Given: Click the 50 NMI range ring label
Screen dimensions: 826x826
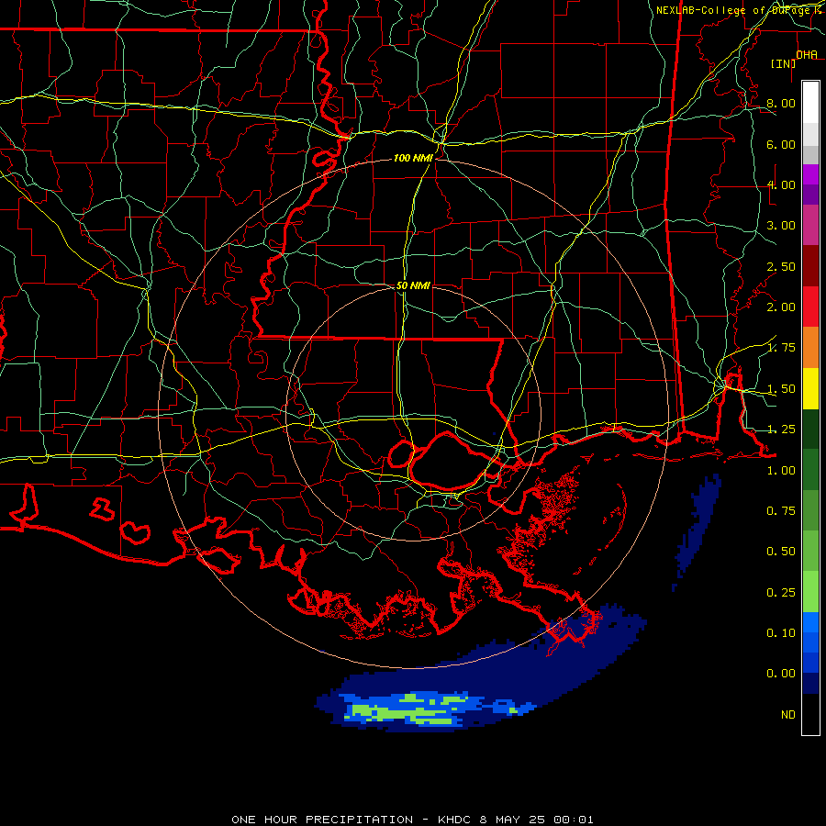Looking at the screenshot, I should [413, 285].
